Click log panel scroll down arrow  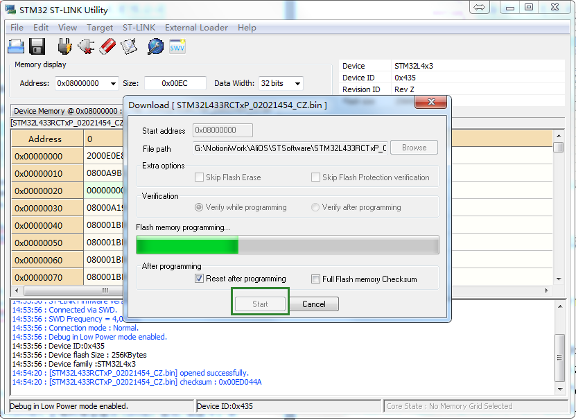tap(560, 389)
